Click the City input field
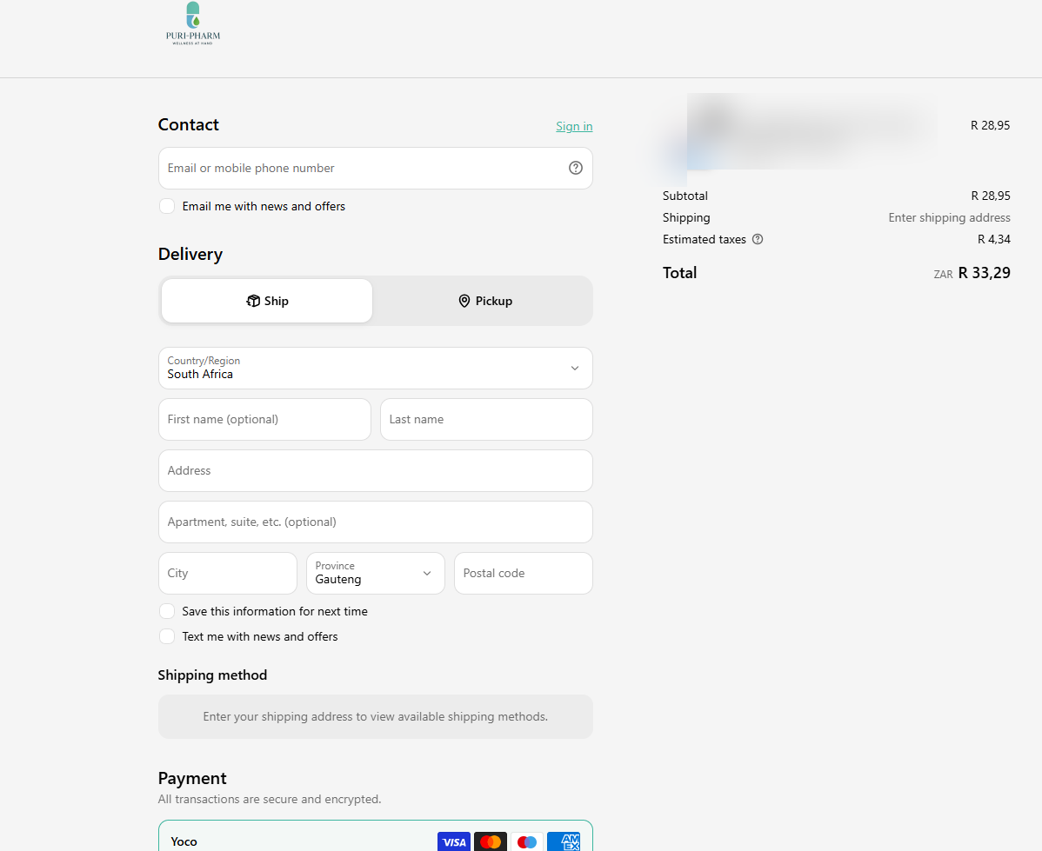The width and height of the screenshot is (1042, 851). pos(228,574)
